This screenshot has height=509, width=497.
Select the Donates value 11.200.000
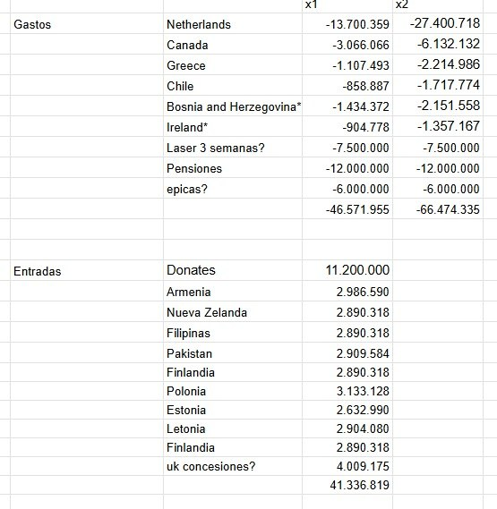(x=347, y=270)
